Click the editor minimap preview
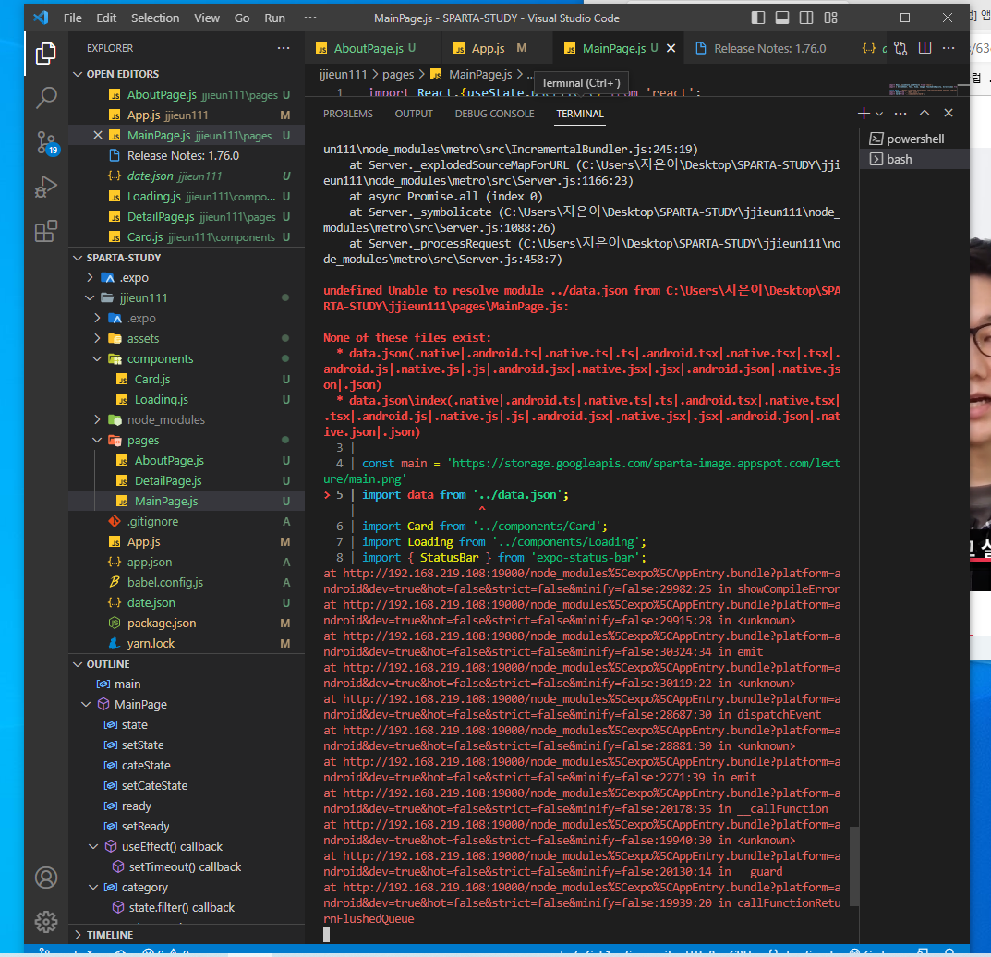Viewport: 991px width, 957px height. (923, 89)
